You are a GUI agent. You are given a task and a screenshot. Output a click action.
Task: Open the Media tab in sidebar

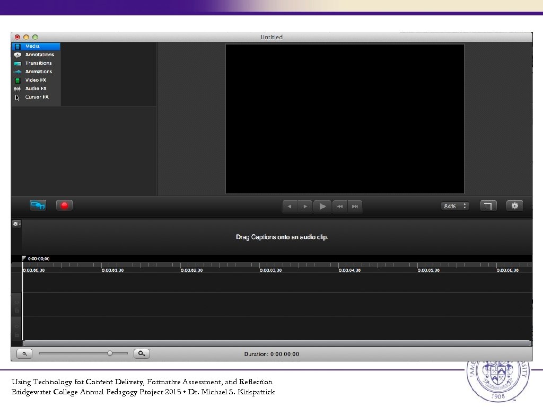(36, 46)
